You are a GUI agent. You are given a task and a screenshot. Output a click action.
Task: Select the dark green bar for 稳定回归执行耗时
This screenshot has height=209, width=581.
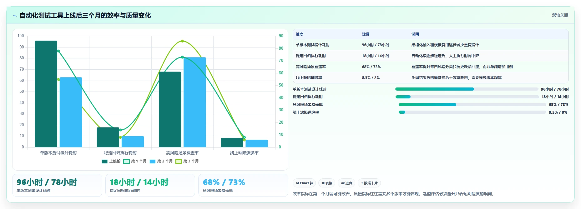tap(108, 137)
